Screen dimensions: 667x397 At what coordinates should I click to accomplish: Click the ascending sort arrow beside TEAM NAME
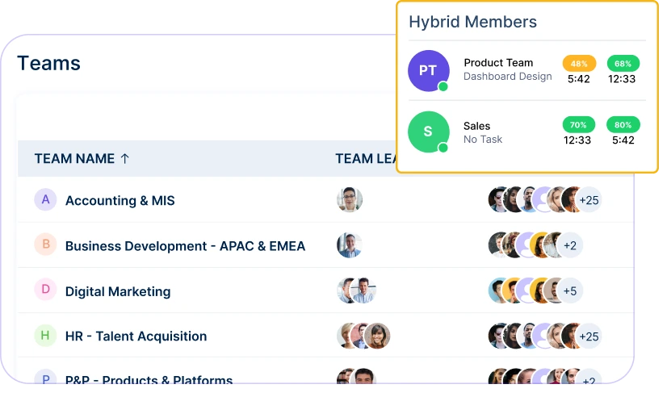click(124, 158)
